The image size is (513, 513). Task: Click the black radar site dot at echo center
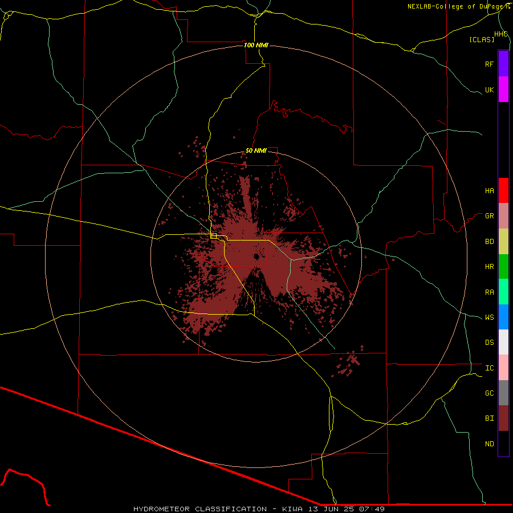coord(256,256)
